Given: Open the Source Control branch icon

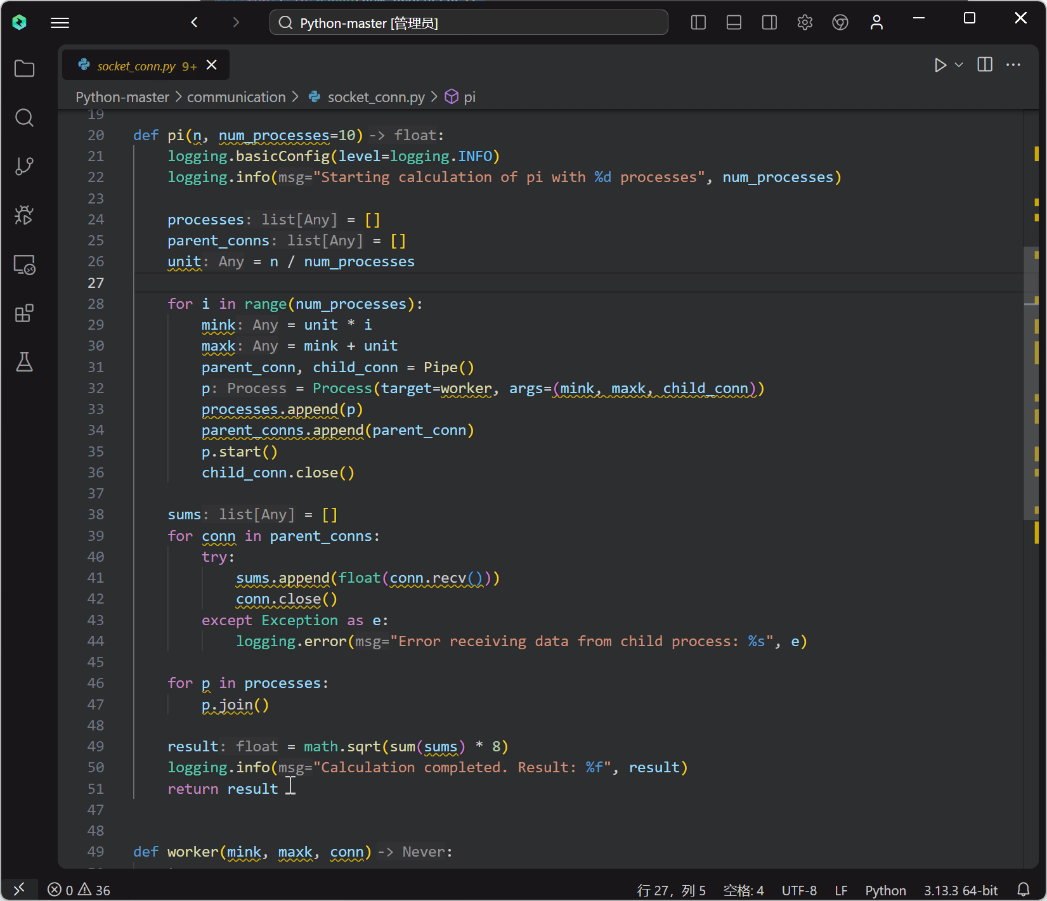Looking at the screenshot, I should click(24, 166).
